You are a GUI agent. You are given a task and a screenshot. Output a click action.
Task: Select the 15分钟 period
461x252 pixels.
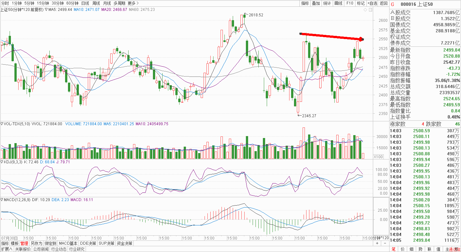coord(43,3)
